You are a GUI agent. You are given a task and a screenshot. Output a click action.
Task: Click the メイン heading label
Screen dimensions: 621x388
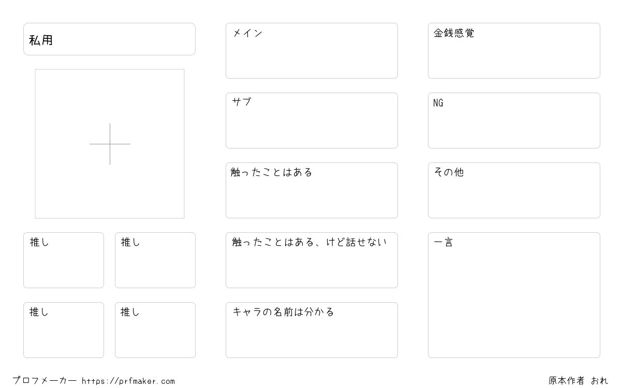coord(247,33)
